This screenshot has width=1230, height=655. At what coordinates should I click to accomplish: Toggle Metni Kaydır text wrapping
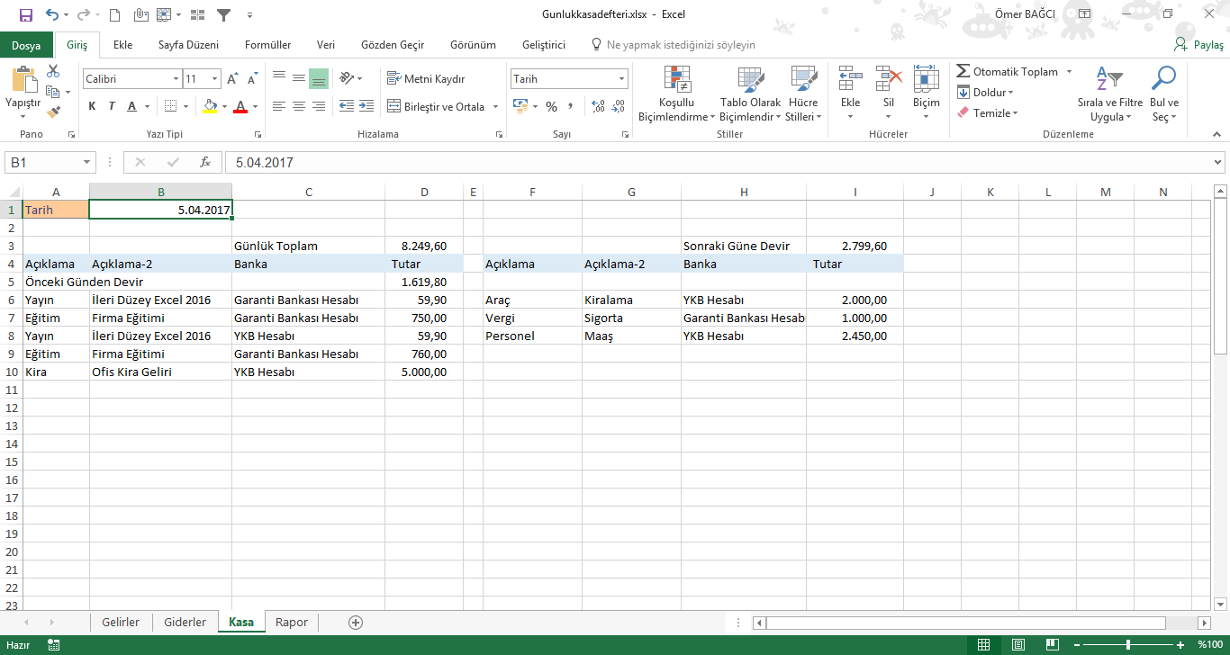[x=426, y=79]
